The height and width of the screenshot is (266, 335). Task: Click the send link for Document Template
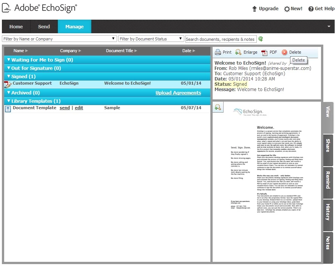[65, 108]
